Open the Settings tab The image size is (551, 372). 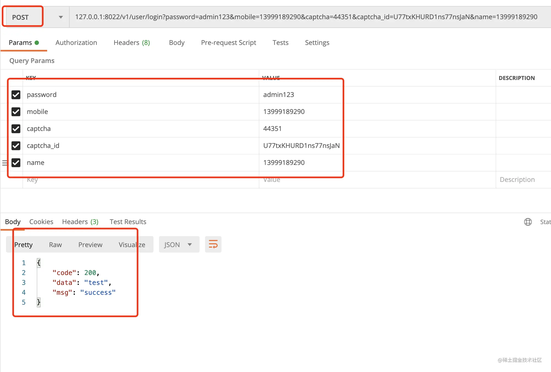tap(317, 43)
